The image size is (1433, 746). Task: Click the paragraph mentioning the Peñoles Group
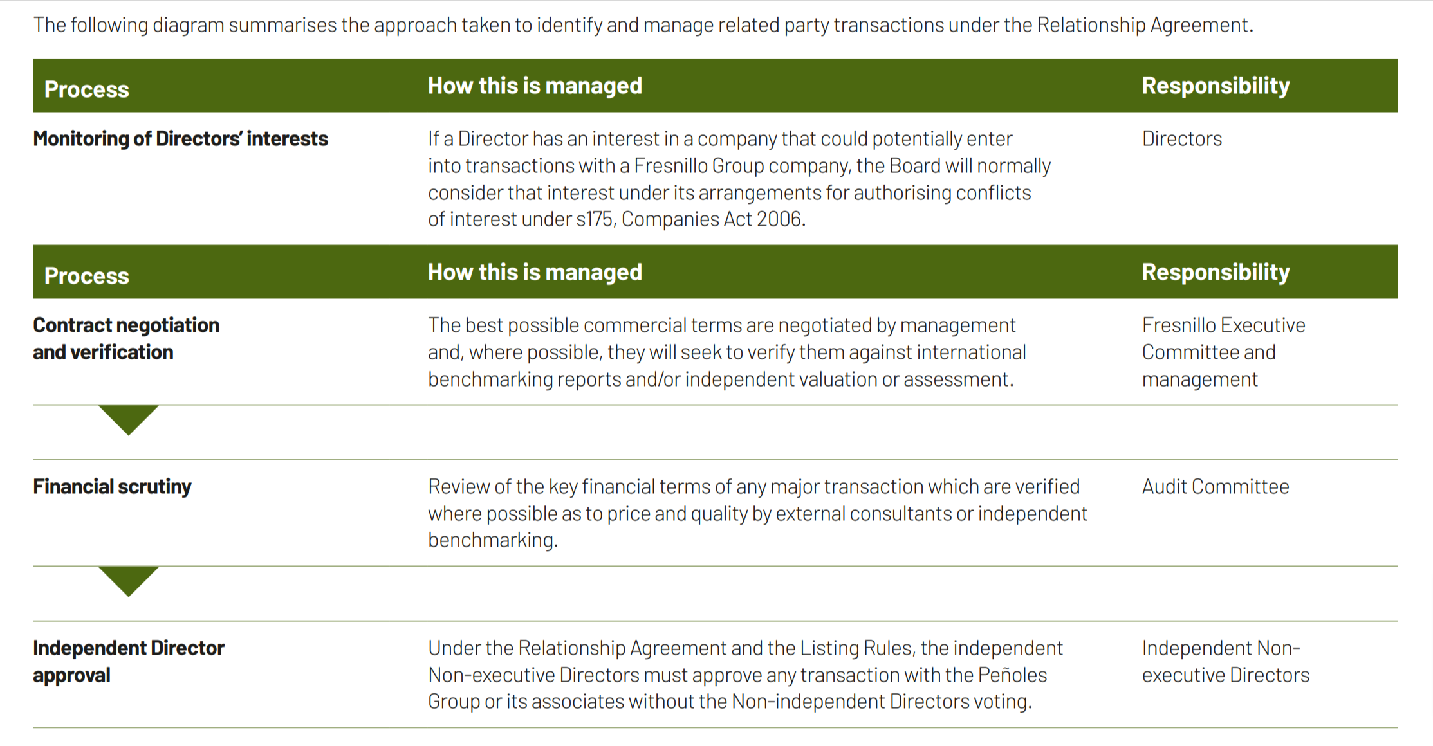(745, 675)
